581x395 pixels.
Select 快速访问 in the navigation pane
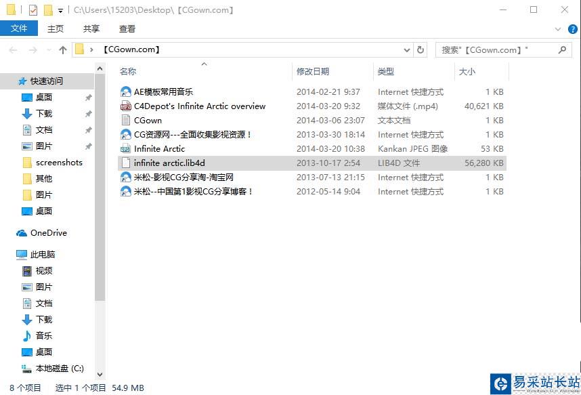47,81
